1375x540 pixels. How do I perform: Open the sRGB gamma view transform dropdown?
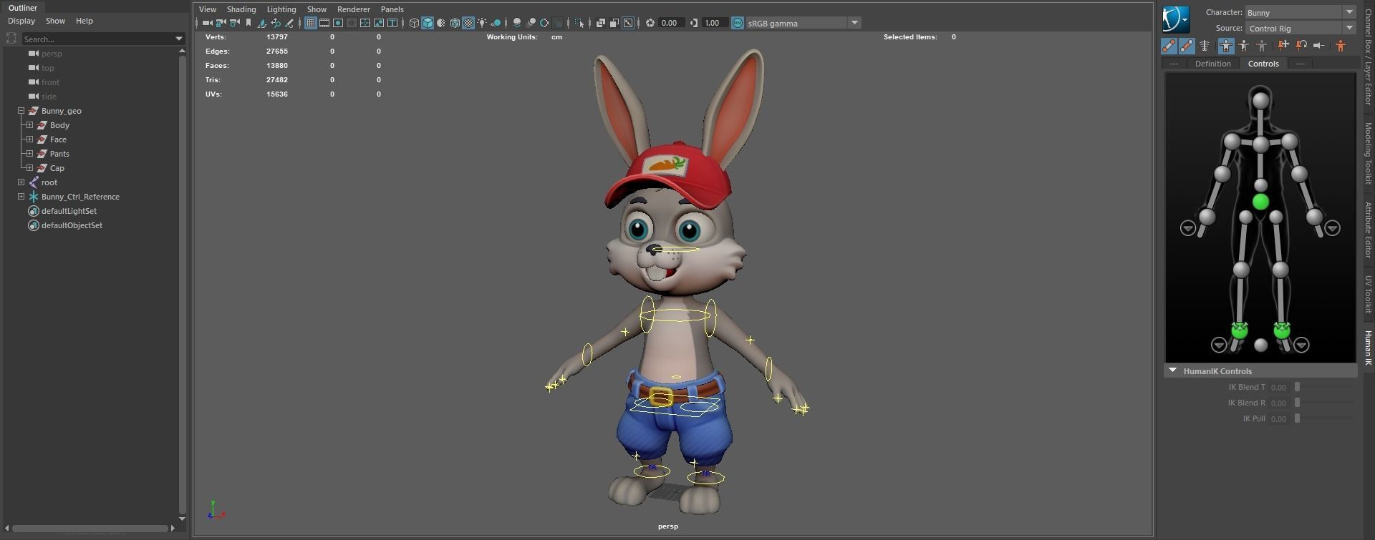[803, 23]
